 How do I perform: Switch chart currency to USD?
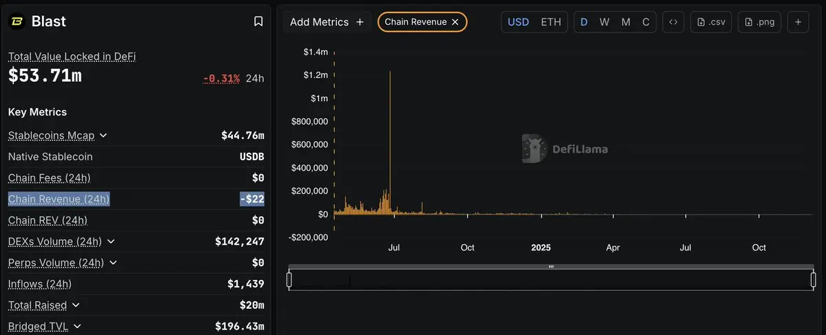[518, 22]
